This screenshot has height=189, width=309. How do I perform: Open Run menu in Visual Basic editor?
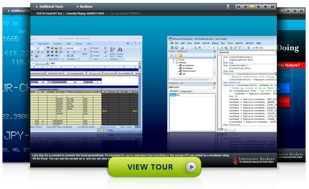[223, 43]
